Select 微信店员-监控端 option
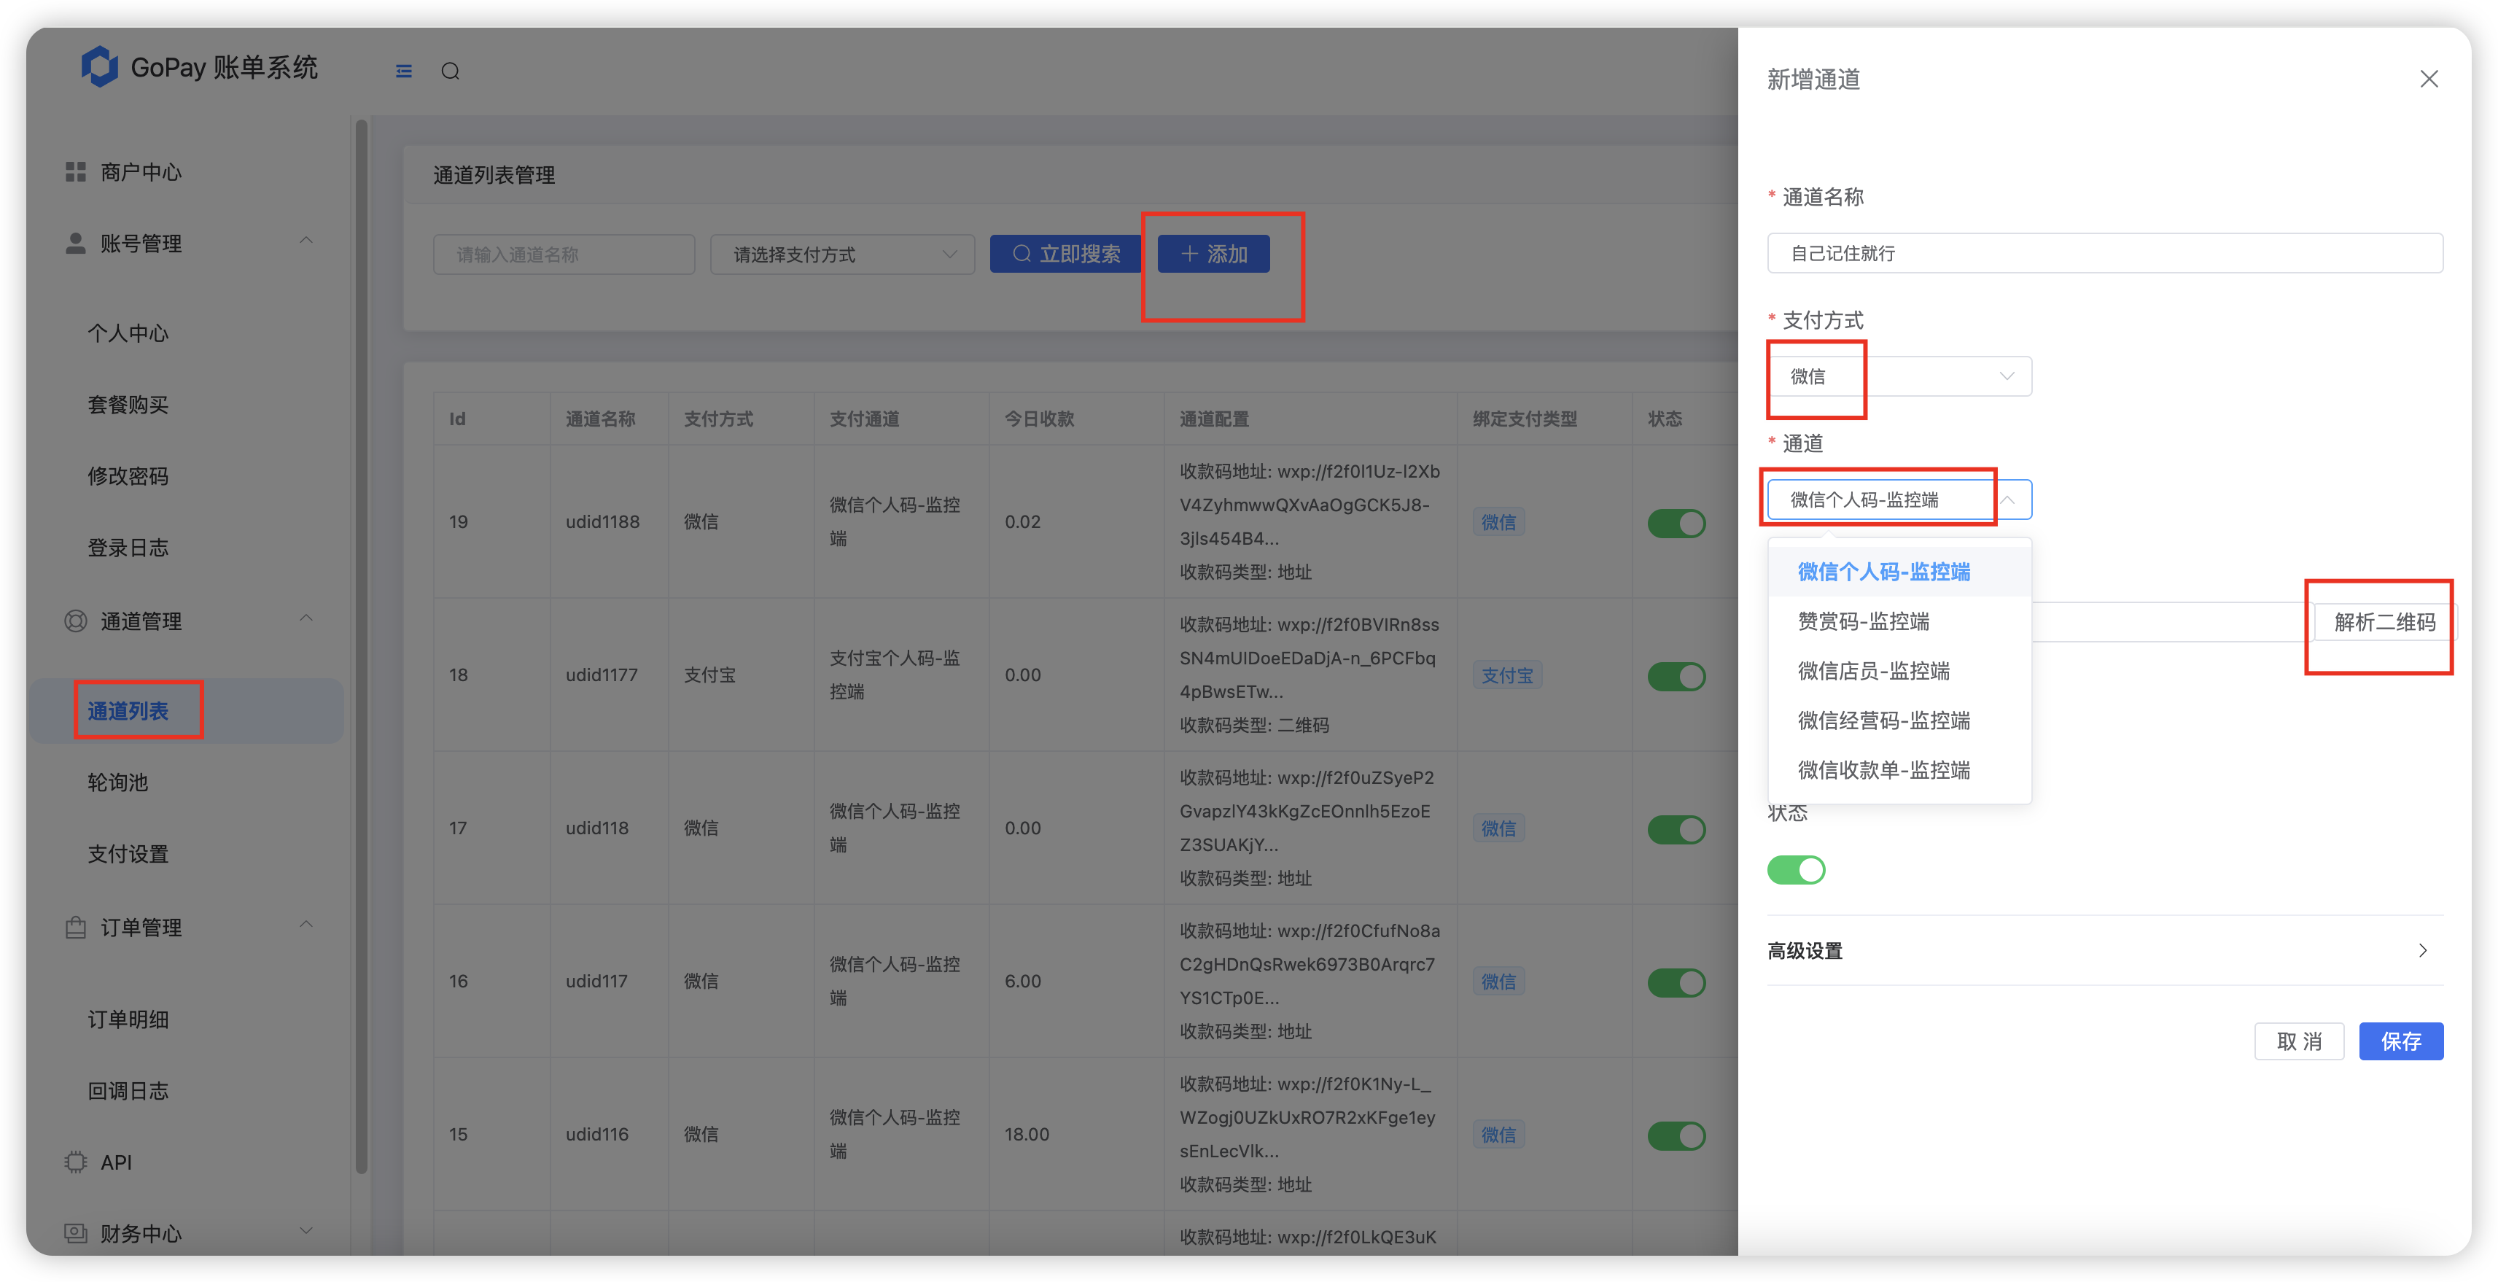Screen dimensions: 2498x1282 click(1899, 670)
